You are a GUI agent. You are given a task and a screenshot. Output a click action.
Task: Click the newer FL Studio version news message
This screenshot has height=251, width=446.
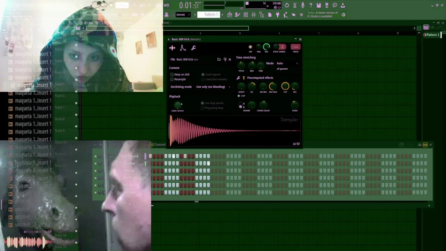[322, 15]
